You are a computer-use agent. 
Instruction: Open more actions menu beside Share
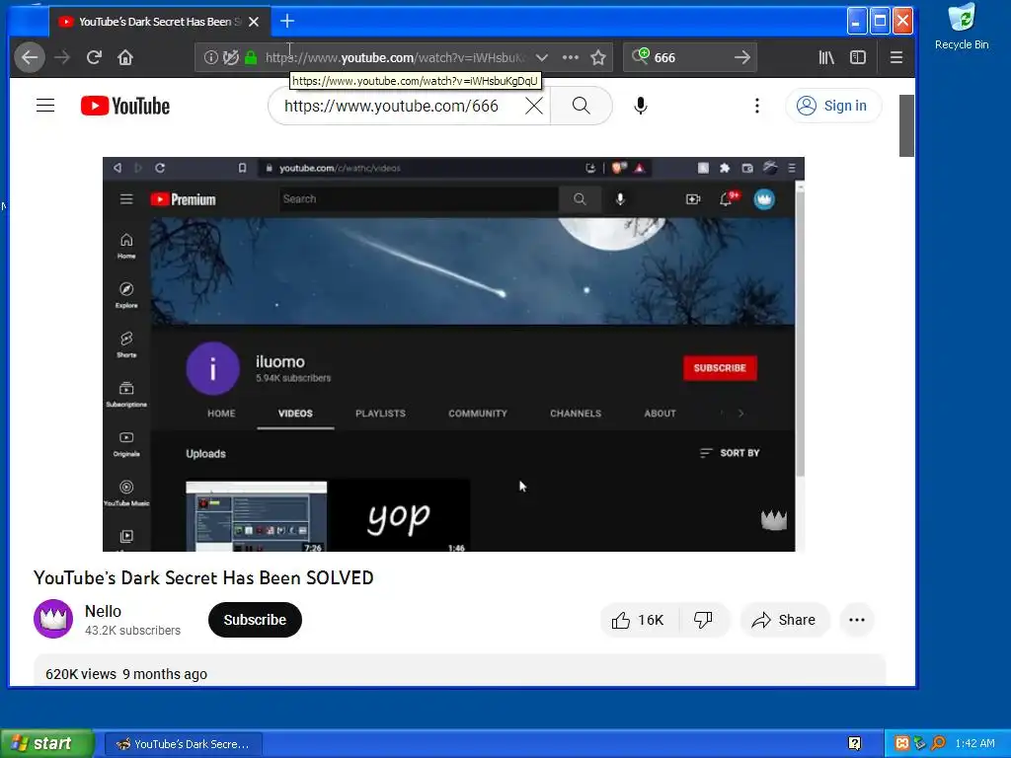pyautogui.click(x=857, y=620)
